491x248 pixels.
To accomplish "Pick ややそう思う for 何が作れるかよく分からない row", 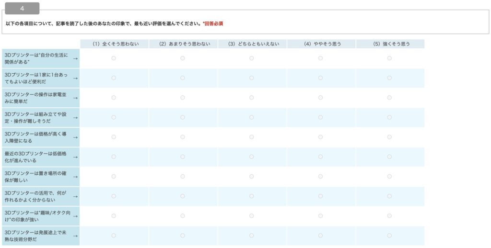I will [x=320, y=196].
